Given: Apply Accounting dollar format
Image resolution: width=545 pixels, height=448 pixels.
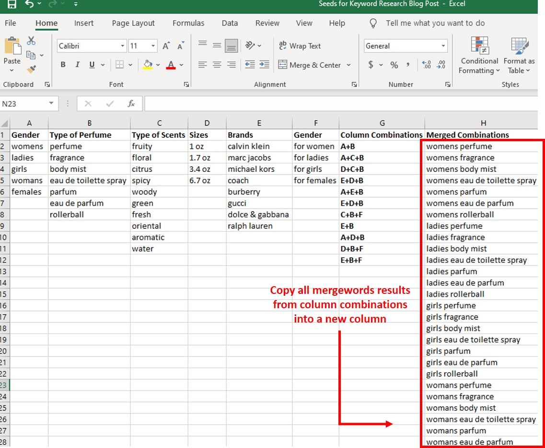Looking at the screenshot, I should pos(371,65).
